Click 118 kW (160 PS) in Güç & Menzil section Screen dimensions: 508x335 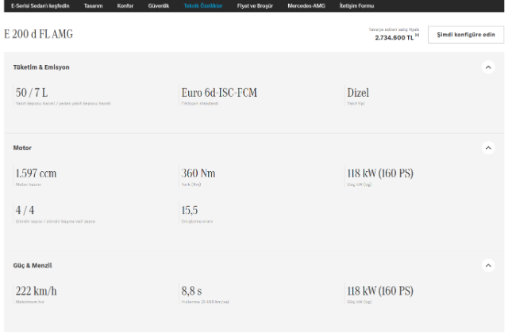380,291
